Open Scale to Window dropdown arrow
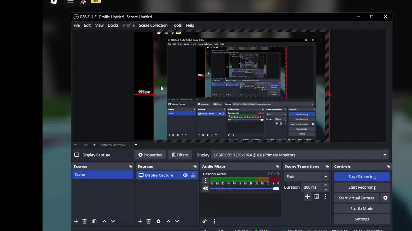The width and height of the screenshot is (412, 231). (136, 145)
